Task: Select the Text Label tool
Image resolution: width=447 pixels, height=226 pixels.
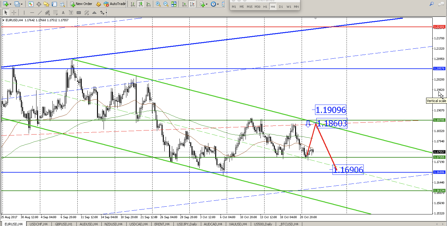Action: click(71, 12)
